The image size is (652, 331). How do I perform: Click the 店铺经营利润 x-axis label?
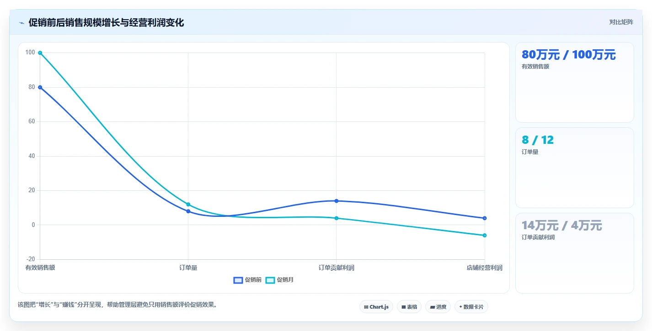[484, 268]
